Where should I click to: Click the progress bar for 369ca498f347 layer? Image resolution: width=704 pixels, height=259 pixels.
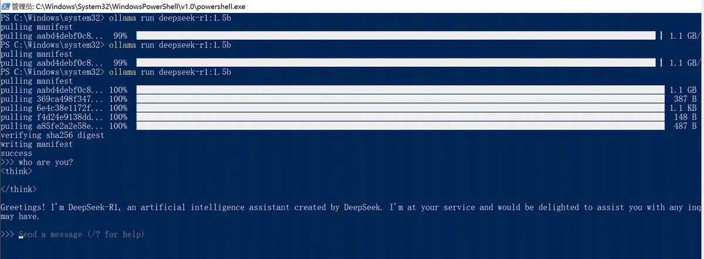tap(400, 99)
